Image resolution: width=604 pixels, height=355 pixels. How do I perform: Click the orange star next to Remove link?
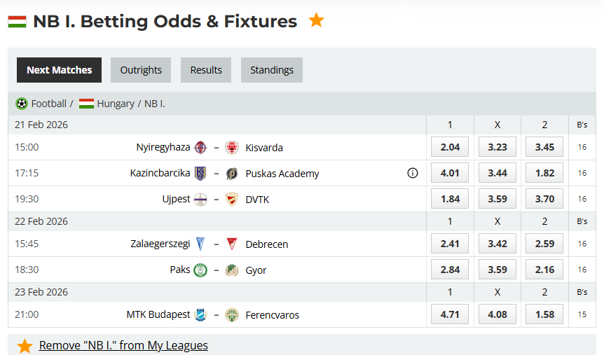25,346
